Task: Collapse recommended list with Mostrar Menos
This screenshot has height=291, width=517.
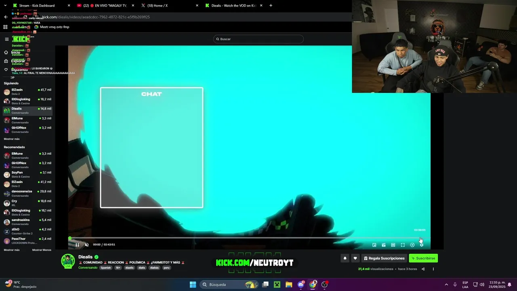Action: [42, 250]
